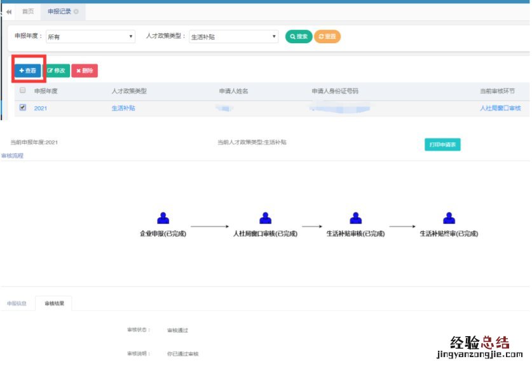Viewport: 532px width, 366px height.
Task: Click the 打印申请表 print button
Action: (x=442, y=145)
